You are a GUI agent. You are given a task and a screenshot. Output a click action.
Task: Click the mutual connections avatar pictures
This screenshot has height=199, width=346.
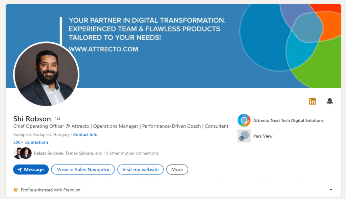click(x=23, y=153)
